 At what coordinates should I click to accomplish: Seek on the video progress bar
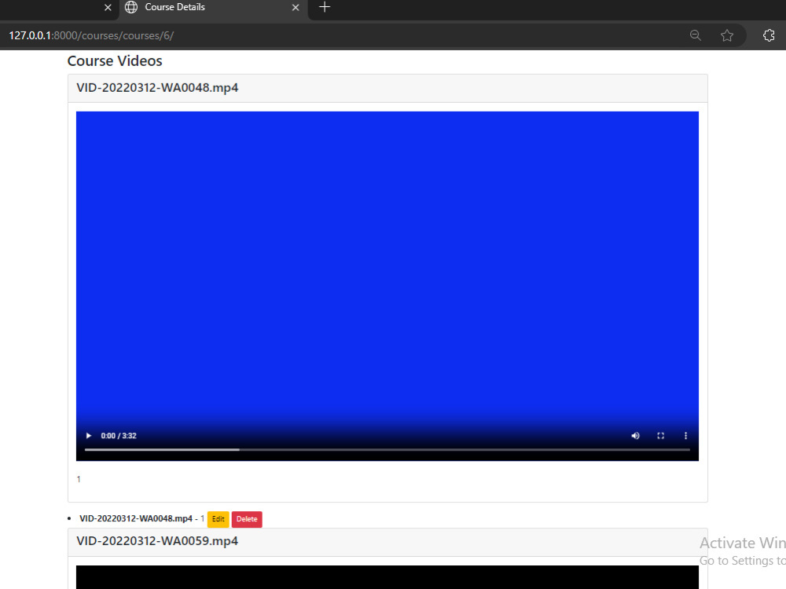(387, 450)
